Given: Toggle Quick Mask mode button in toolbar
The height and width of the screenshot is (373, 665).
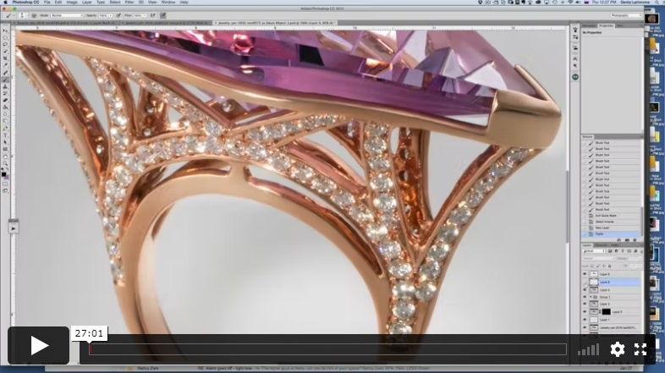Looking at the screenshot, I should [5, 184].
